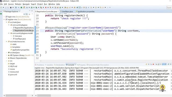Click the green Run toolbar icon
Viewport: 172px width, 97px height.
pos(31,8)
